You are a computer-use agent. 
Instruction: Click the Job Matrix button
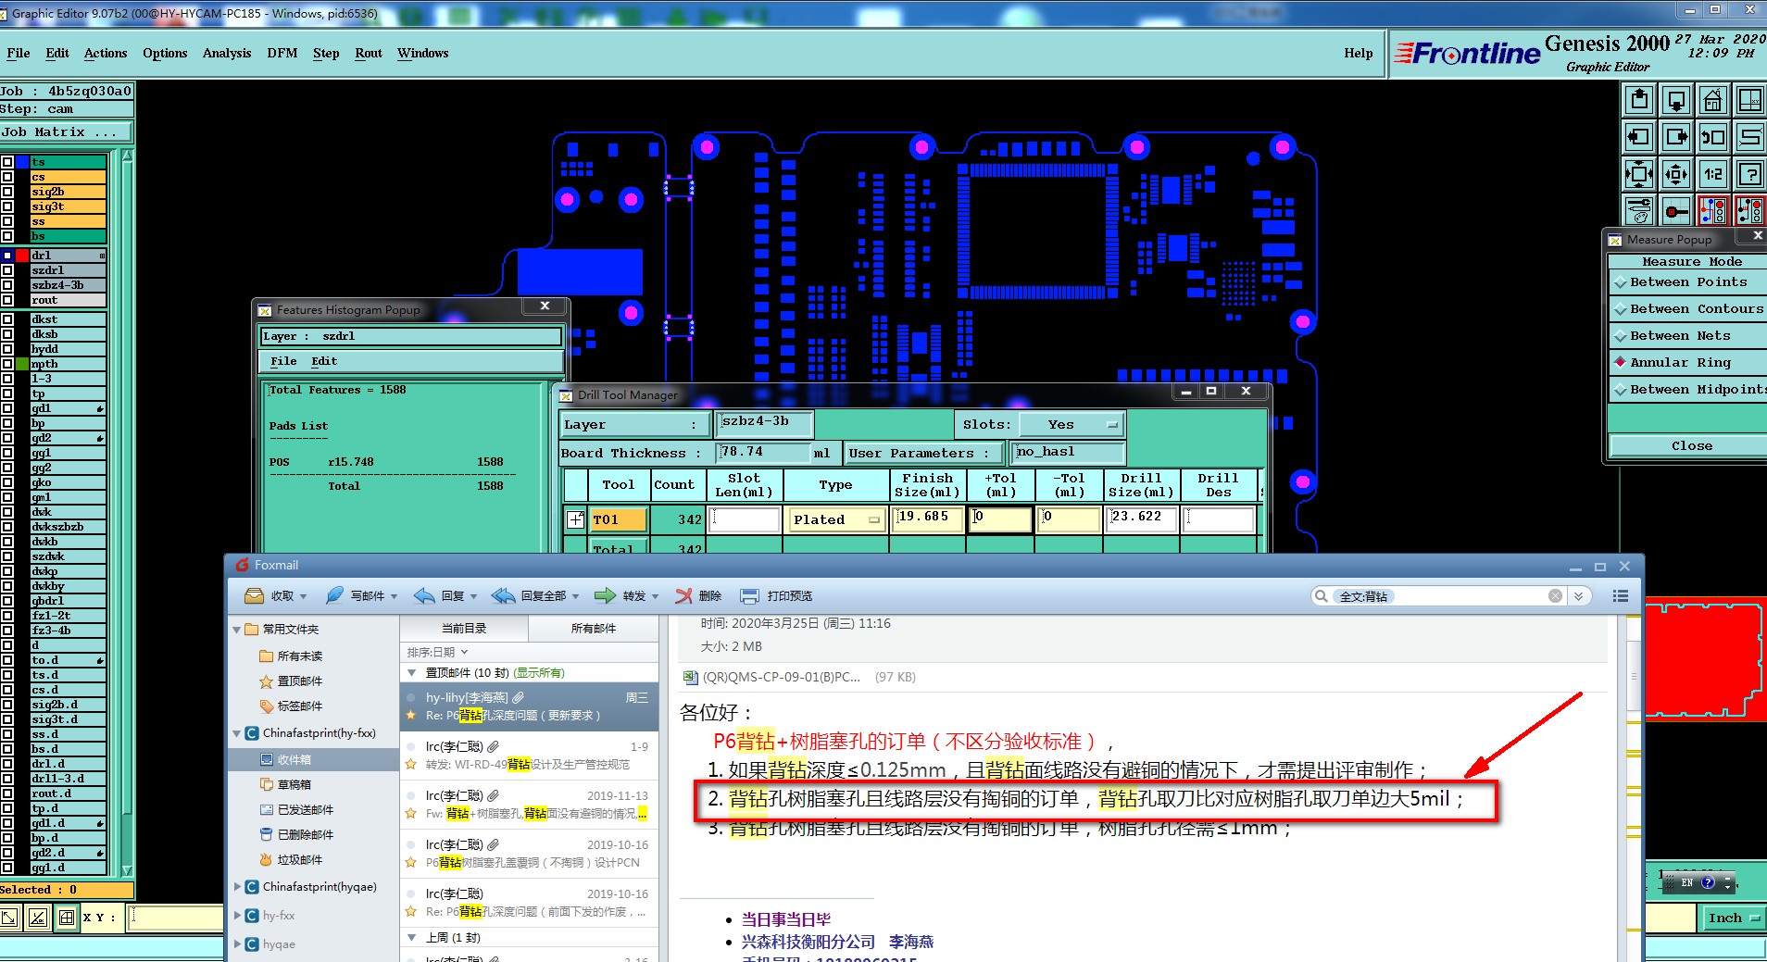point(65,132)
